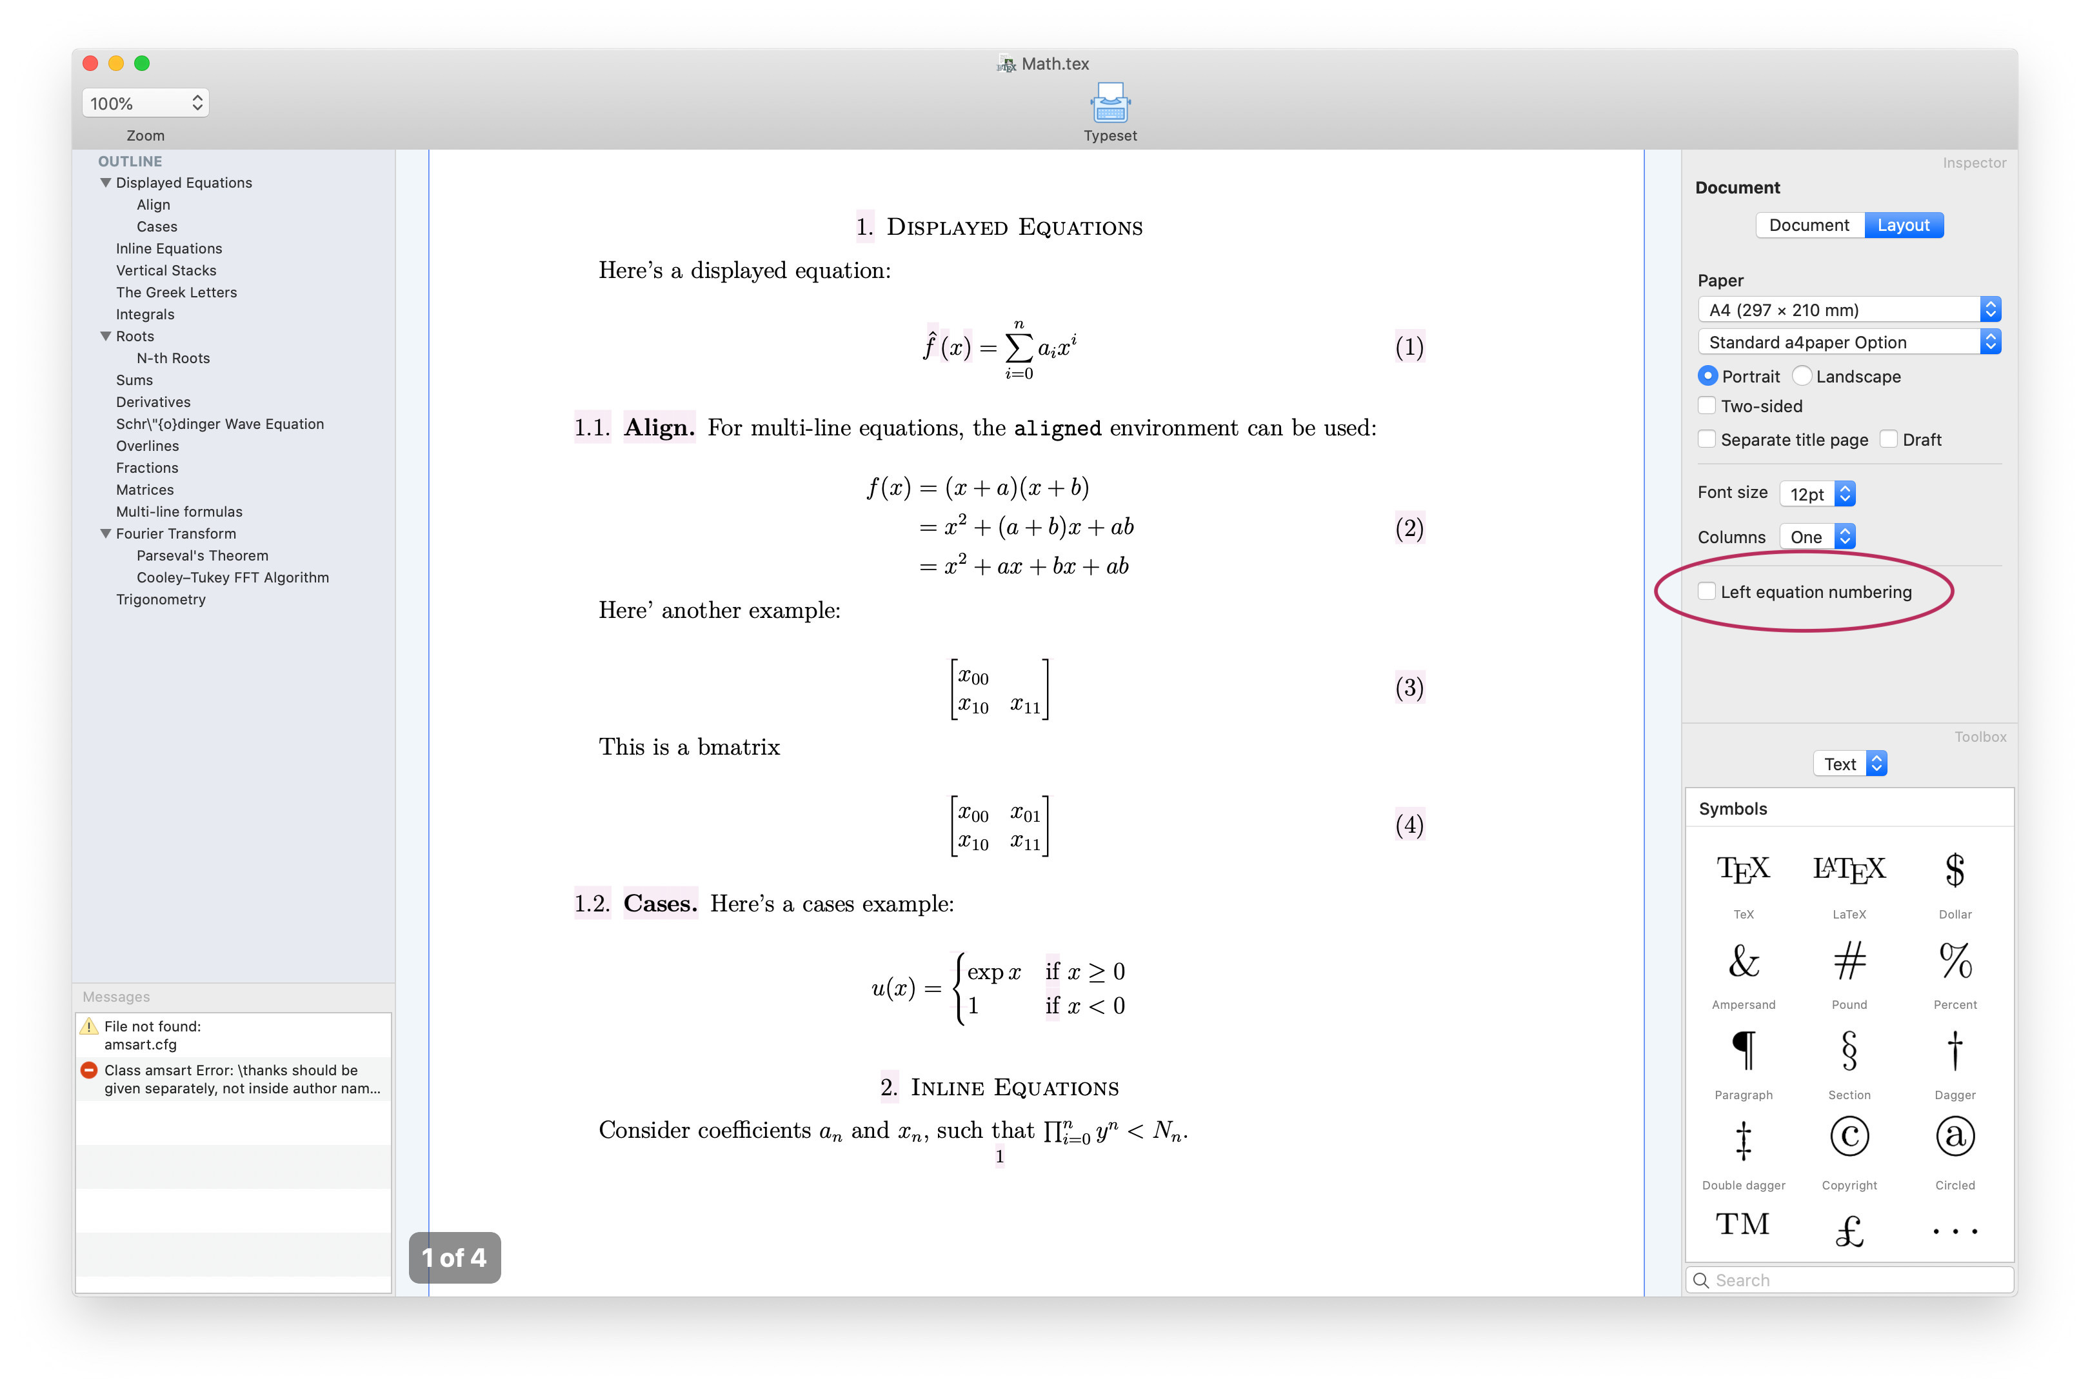This screenshot has height=1392, width=2090.
Task: Select Schrödinger Wave Equation outline item
Action: click(x=219, y=424)
